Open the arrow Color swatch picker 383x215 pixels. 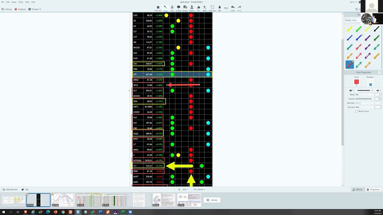tap(356, 82)
